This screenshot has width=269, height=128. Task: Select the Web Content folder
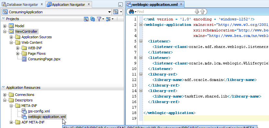click(32, 42)
